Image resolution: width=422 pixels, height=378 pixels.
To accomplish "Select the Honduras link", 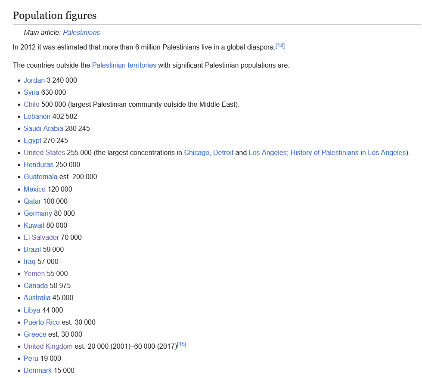I will 38,164.
